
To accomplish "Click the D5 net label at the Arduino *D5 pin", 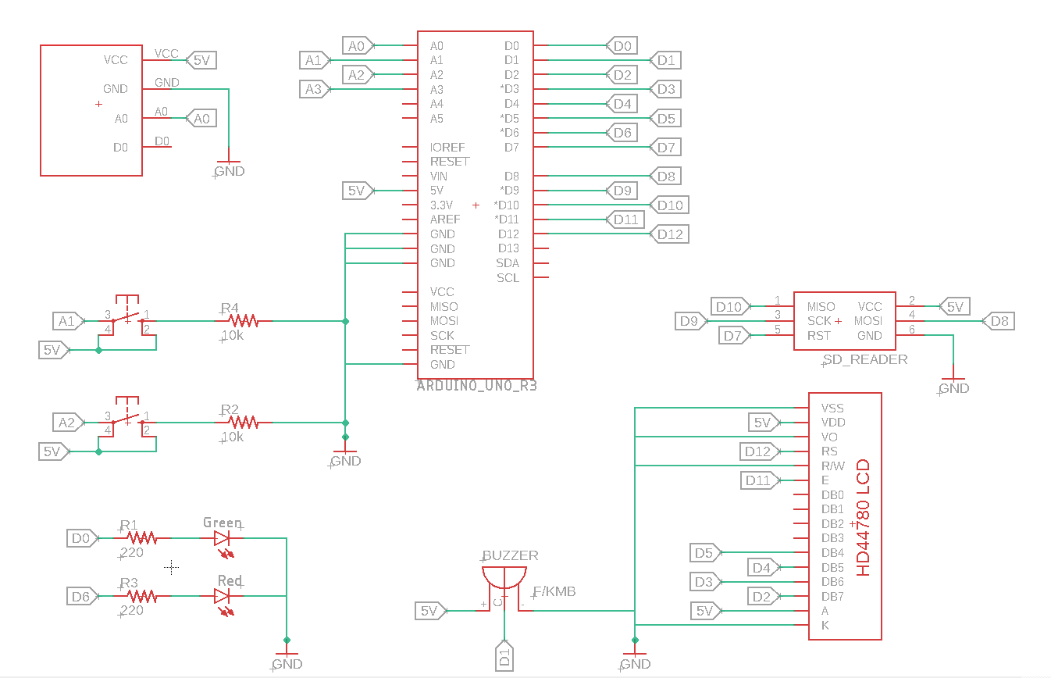I will point(665,119).
